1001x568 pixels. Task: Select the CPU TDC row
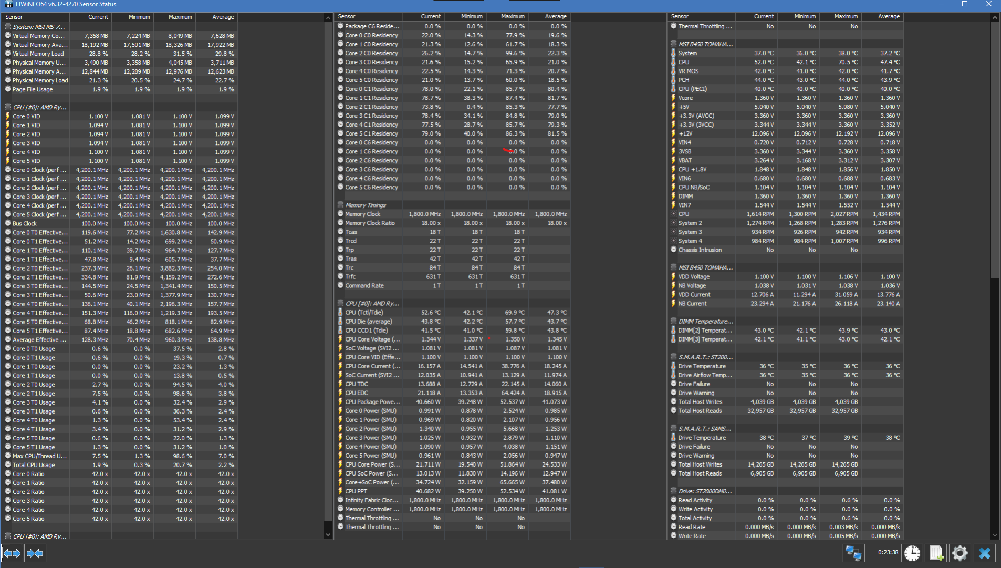(x=453, y=384)
